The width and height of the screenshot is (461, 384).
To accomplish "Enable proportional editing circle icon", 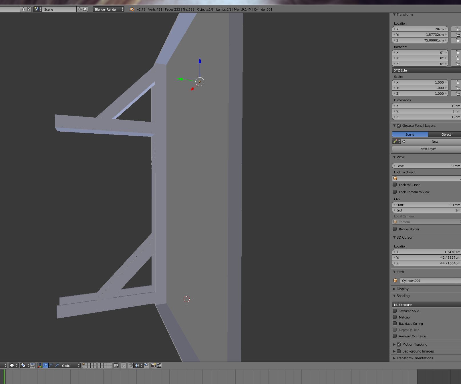I will point(124,365).
